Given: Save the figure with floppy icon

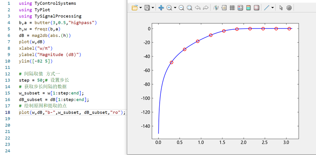Looking at the screenshot, I should 147,8.
